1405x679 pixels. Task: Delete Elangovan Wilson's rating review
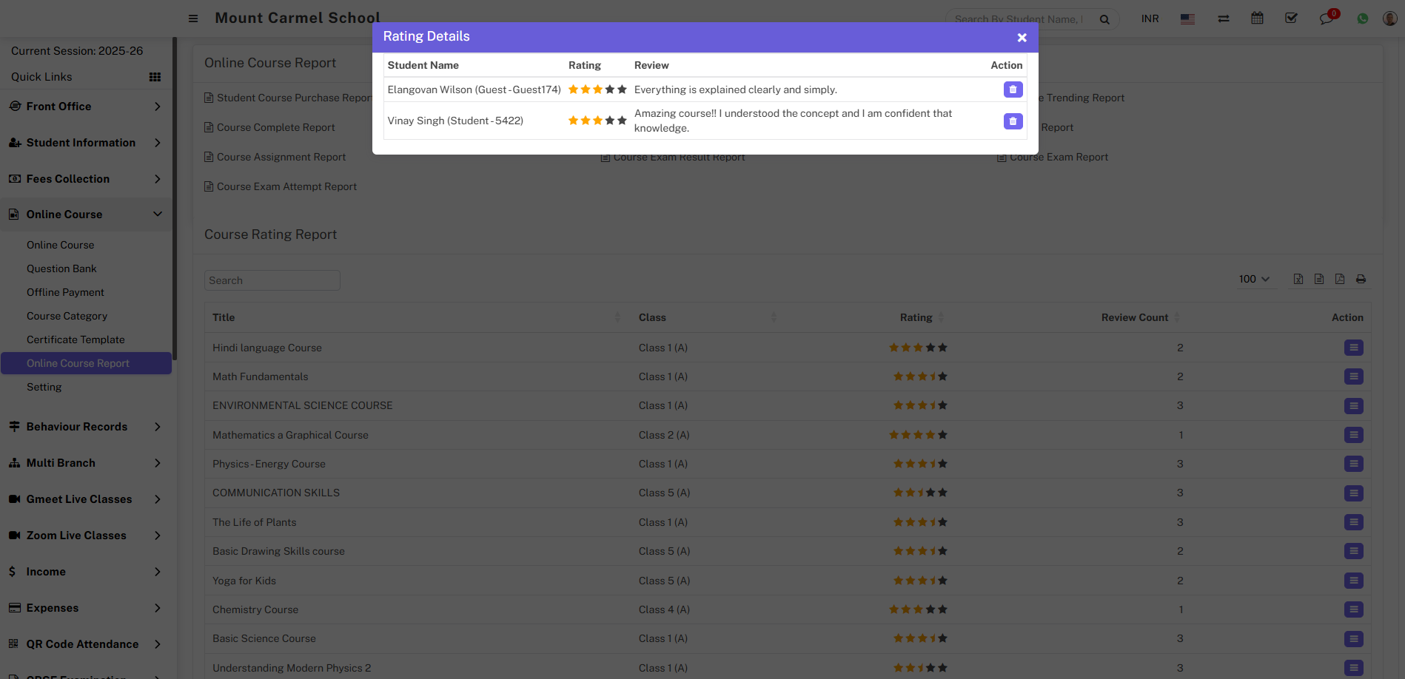(x=1013, y=89)
